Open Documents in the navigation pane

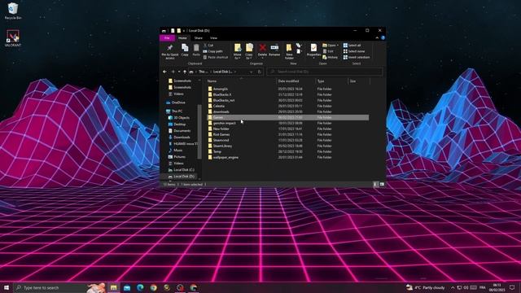179,131
